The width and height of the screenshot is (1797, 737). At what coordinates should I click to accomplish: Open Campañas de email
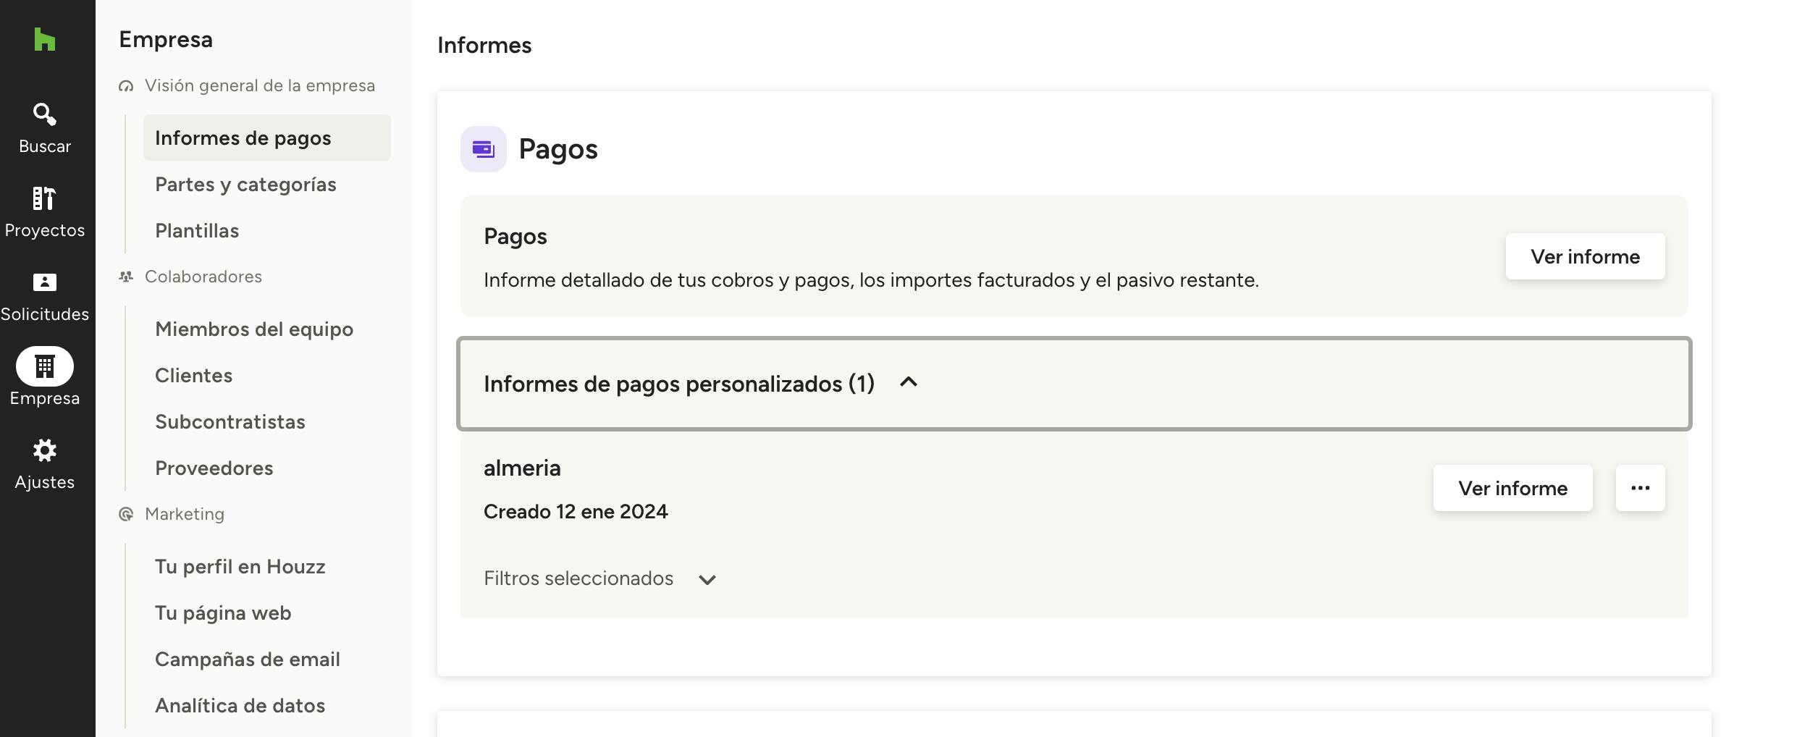[247, 659]
